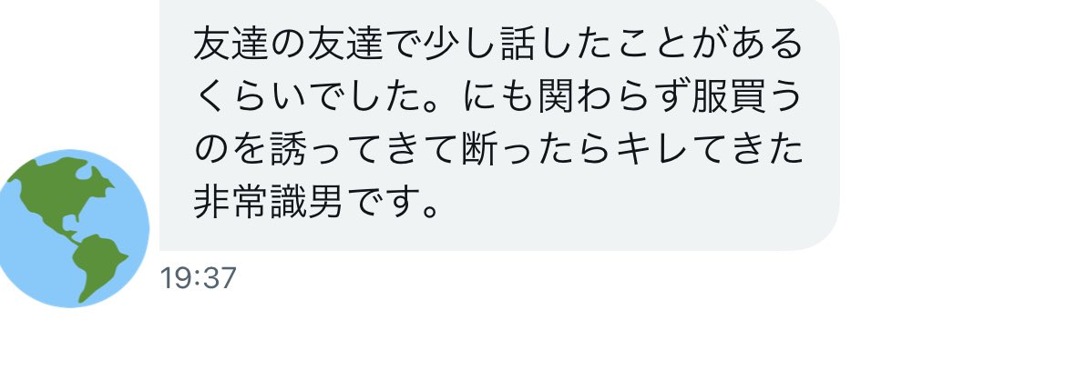Image resolution: width=1066 pixels, height=390 pixels.
Task: Select the gray message bubble
Action: [499, 125]
